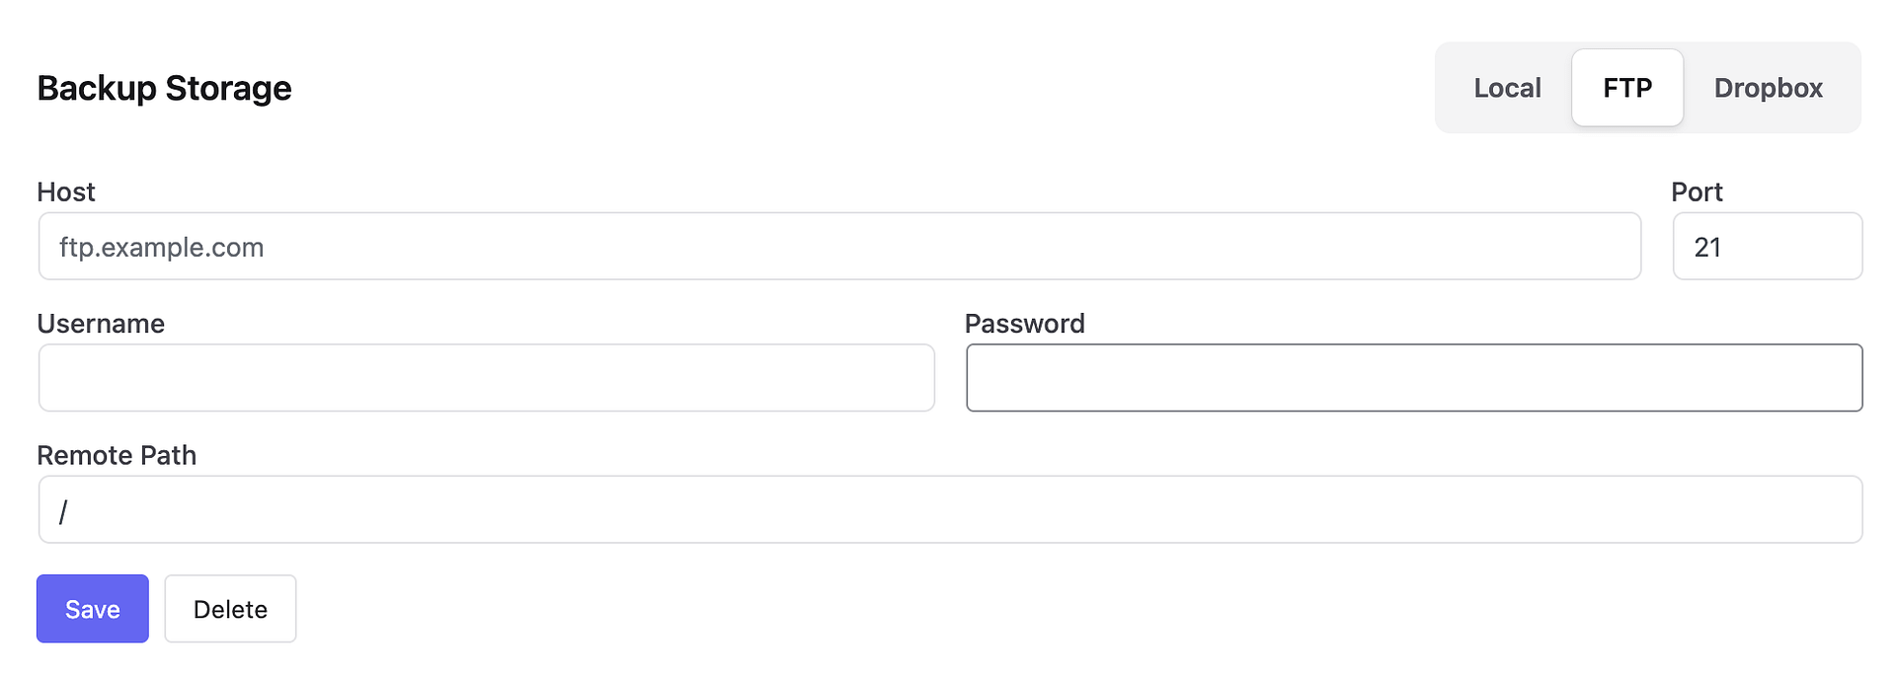Select the FTP storage tab

point(1626,88)
